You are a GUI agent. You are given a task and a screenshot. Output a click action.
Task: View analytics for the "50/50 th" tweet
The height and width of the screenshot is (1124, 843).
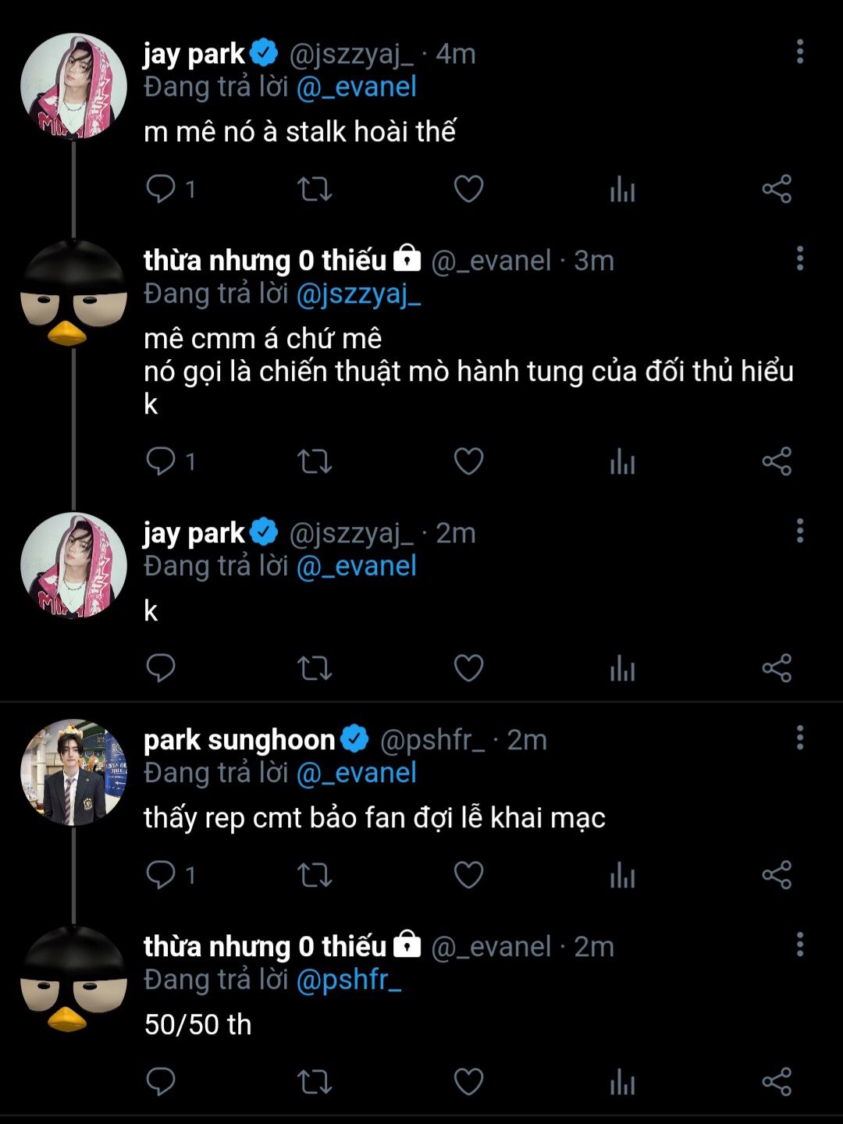(622, 1082)
